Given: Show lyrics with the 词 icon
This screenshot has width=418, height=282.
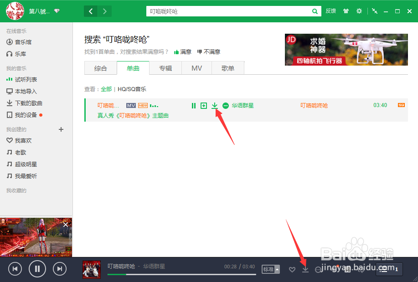Looking at the screenshot, I should 347,270.
